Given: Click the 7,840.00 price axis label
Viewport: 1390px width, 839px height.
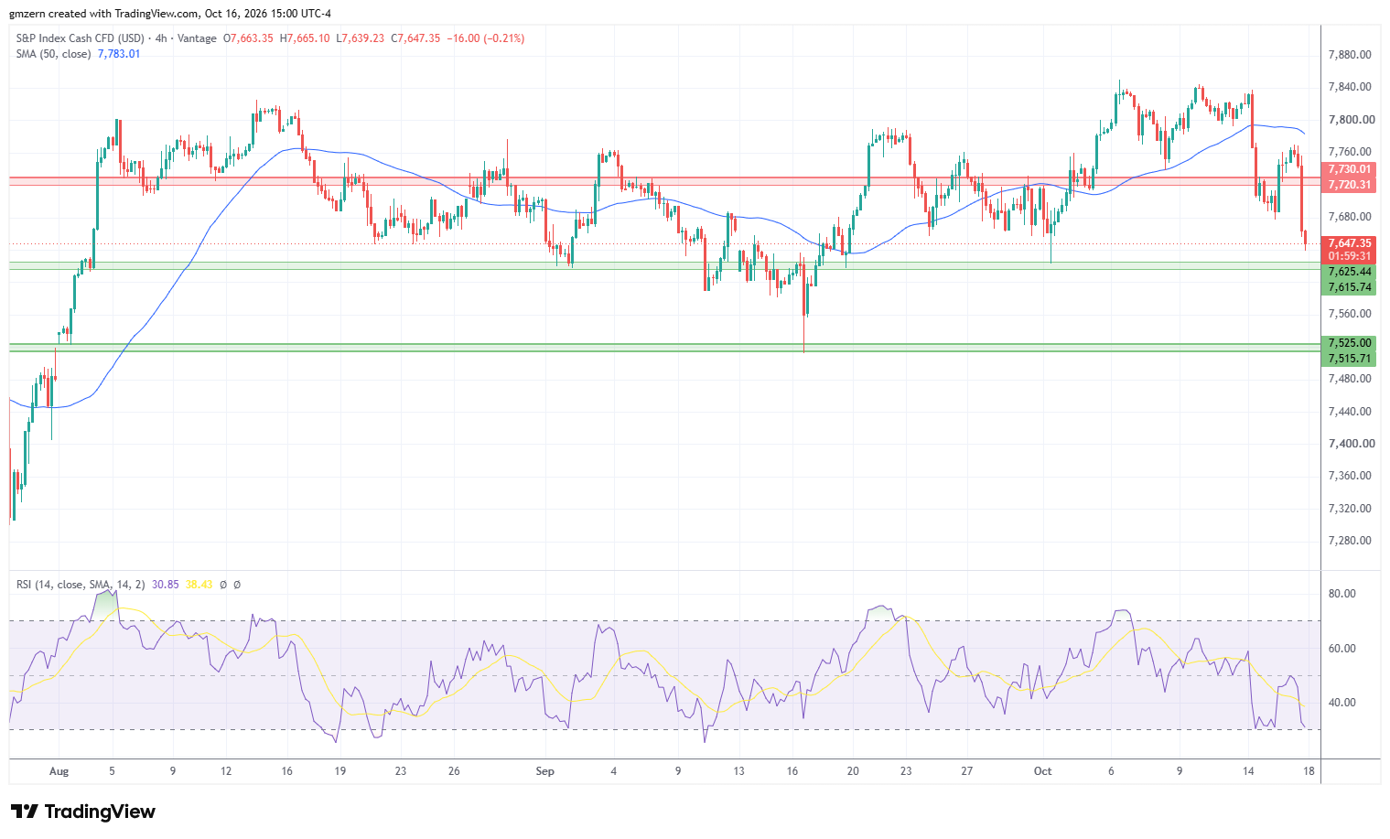Looking at the screenshot, I should [1350, 87].
